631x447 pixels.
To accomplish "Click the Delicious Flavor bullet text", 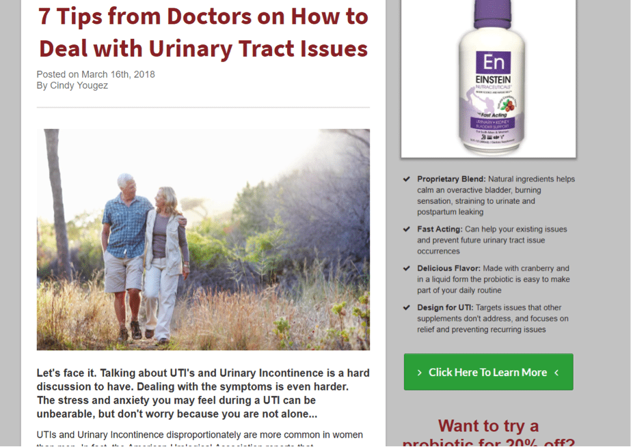I will click(494, 279).
